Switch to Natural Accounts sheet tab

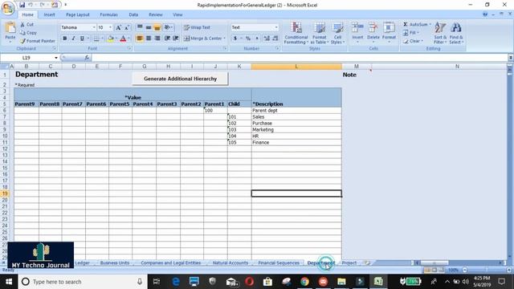click(x=230, y=263)
